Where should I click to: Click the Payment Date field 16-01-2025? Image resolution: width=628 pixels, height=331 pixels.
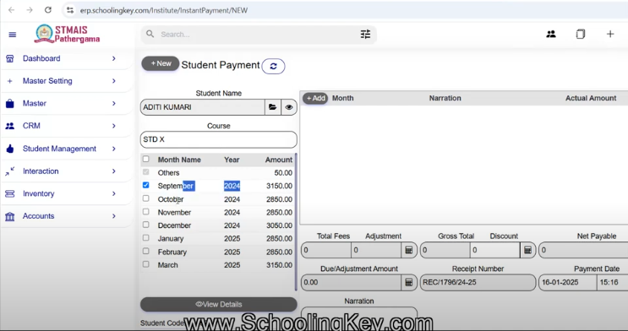[567, 283]
